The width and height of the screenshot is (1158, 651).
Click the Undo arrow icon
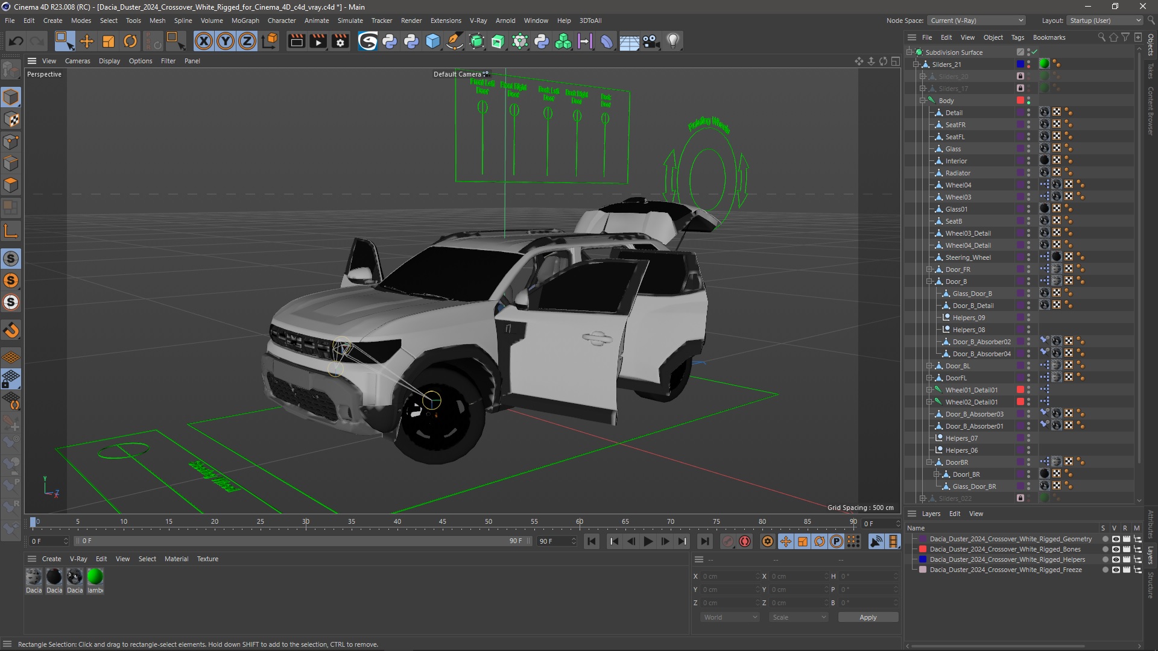click(16, 41)
